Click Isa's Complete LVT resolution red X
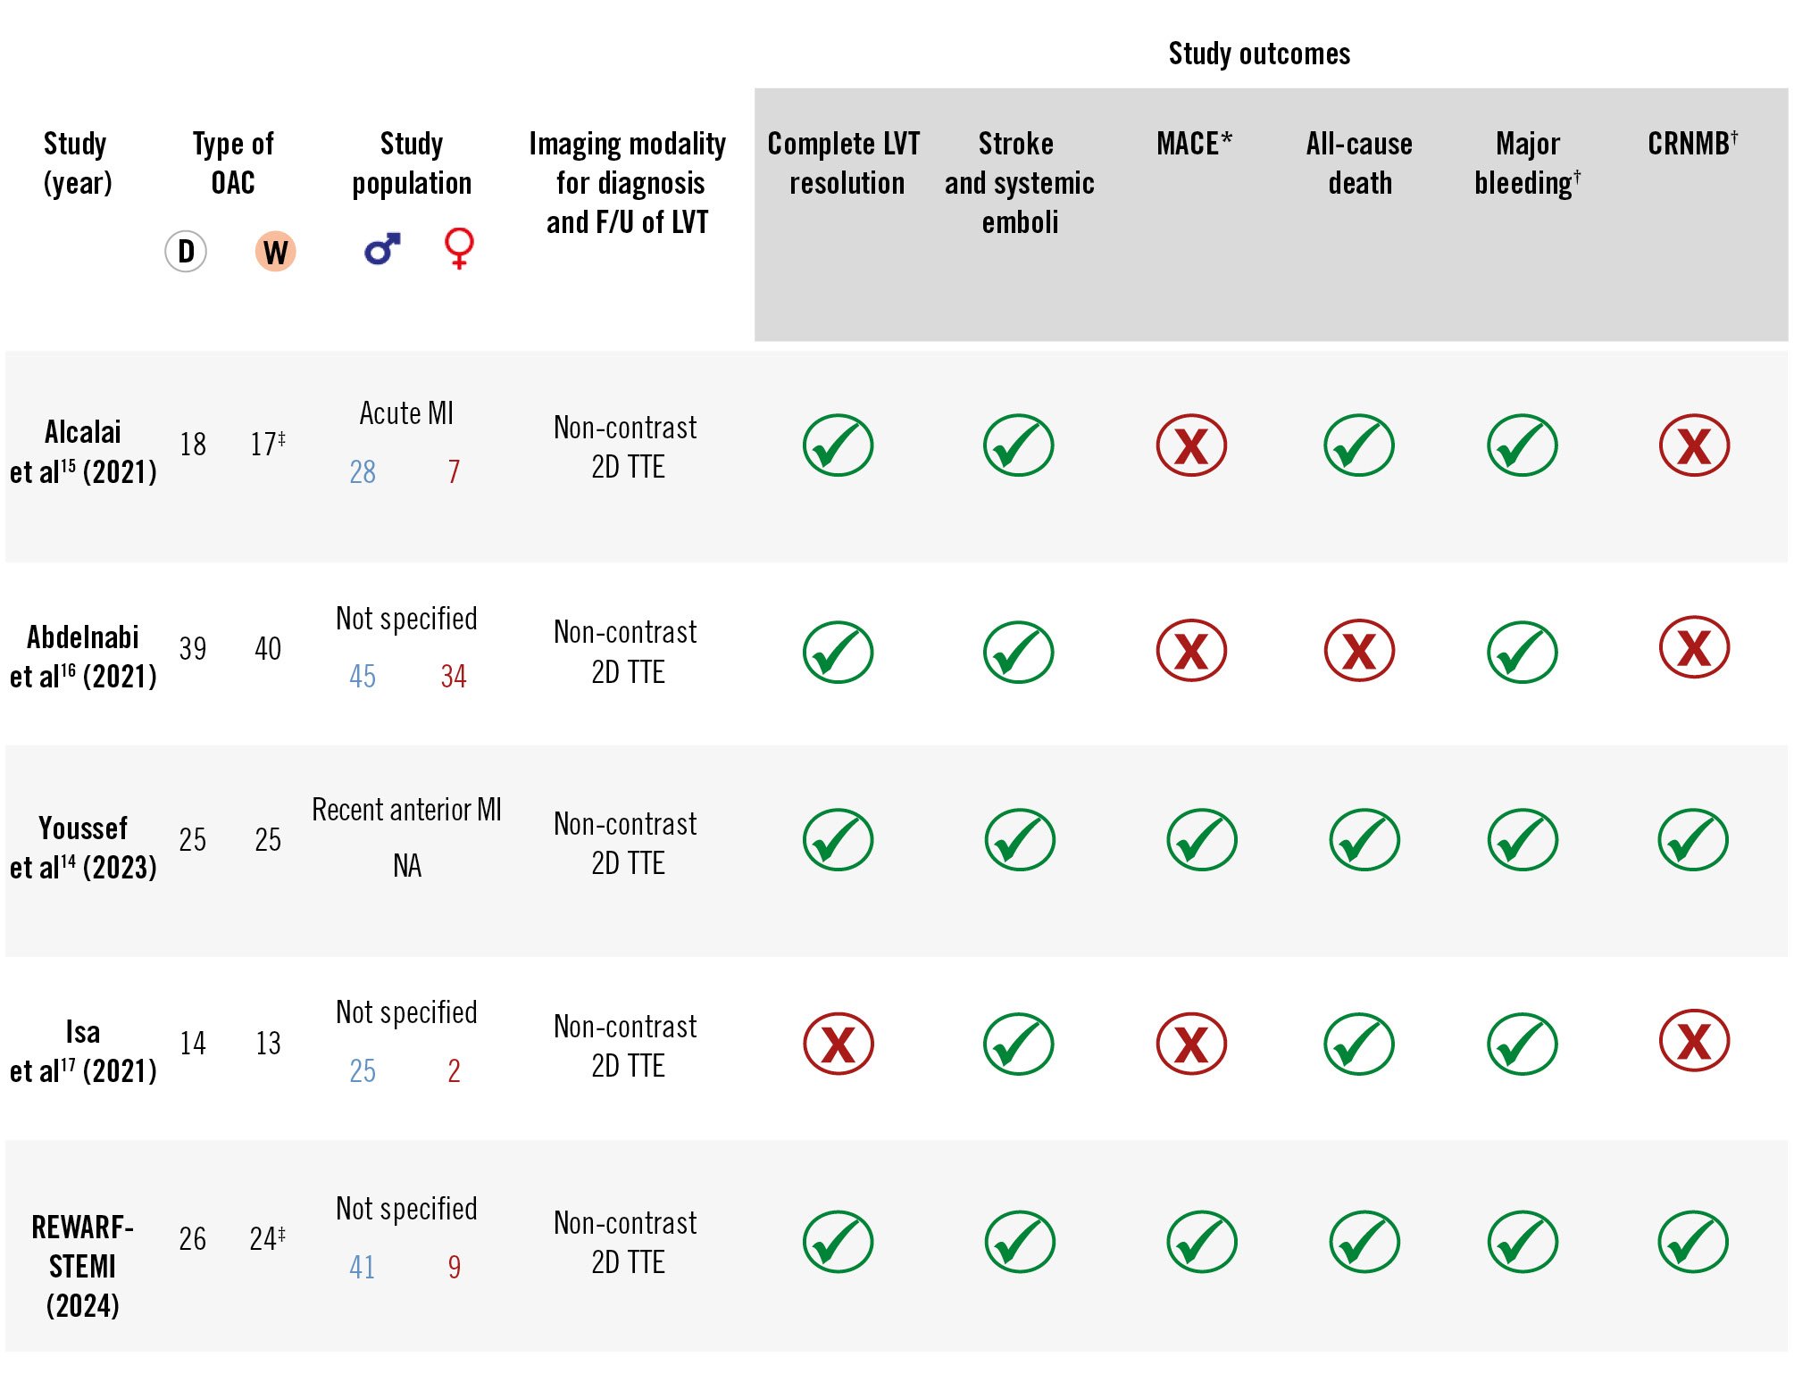This screenshot has width=1794, height=1390. (838, 1044)
